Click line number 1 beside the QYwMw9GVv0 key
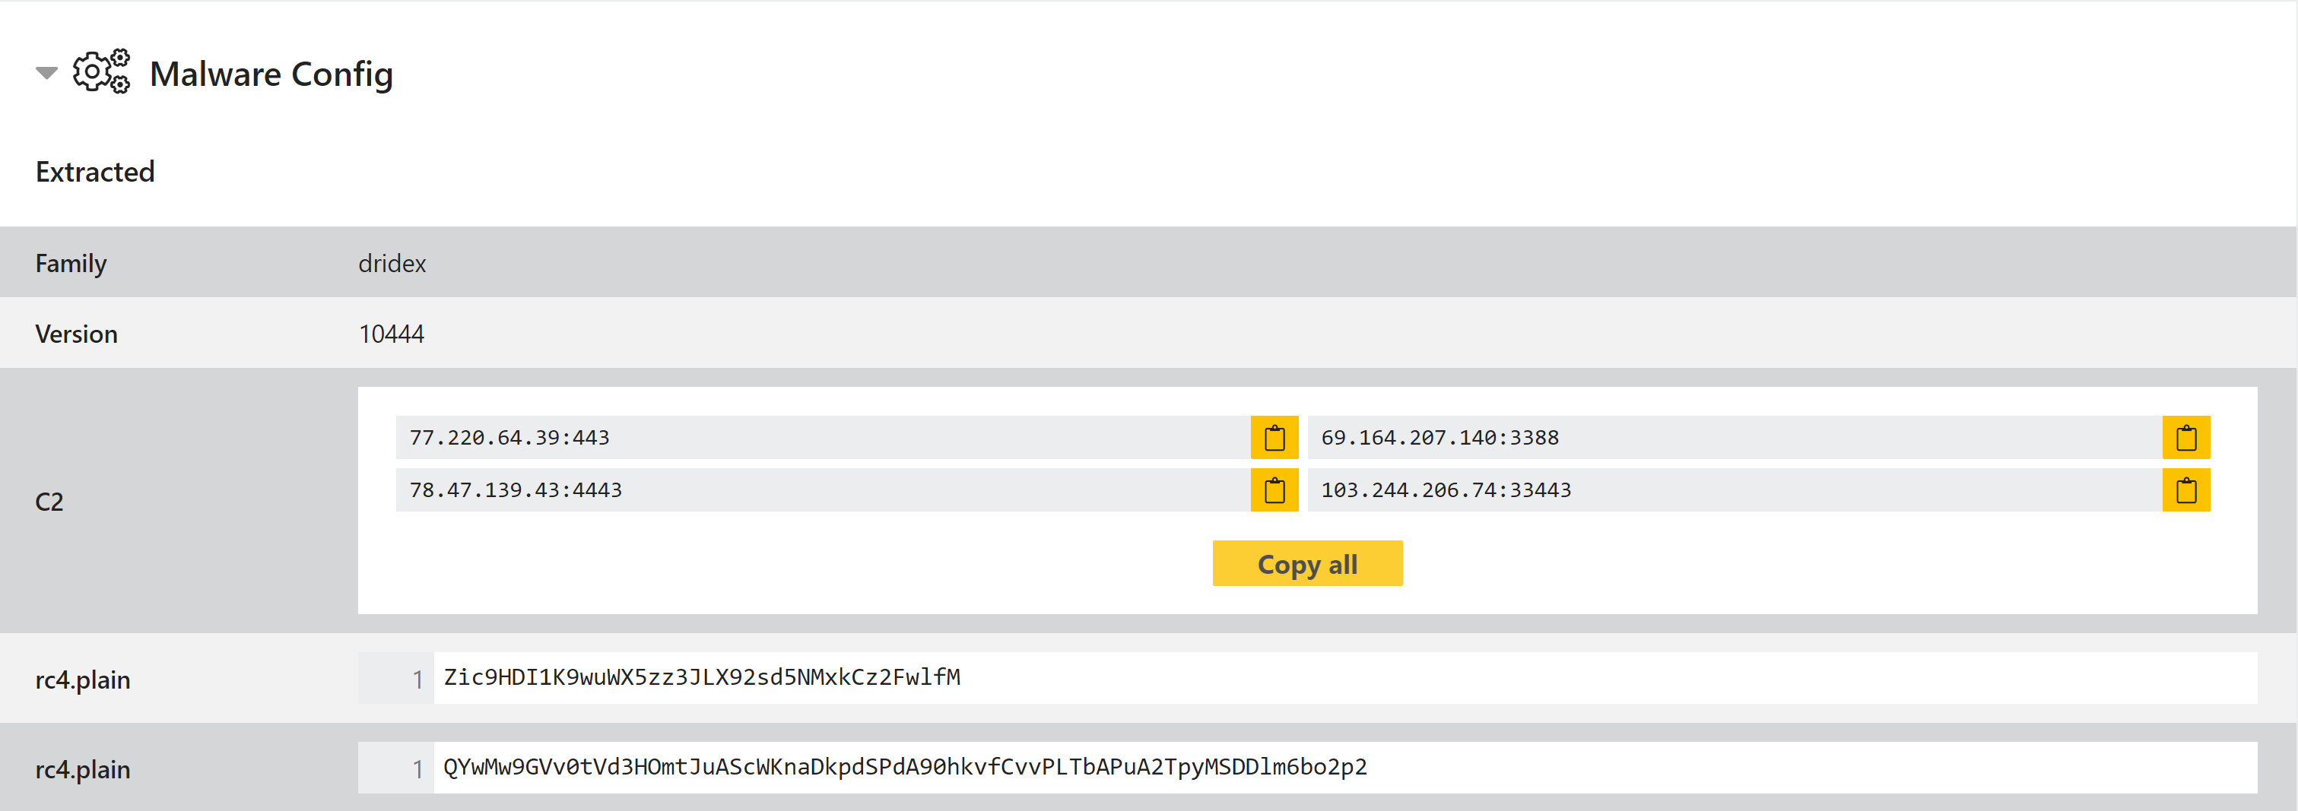Viewport: 2298px width, 811px height. [417, 769]
